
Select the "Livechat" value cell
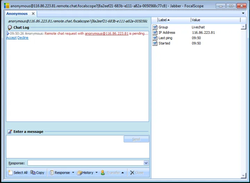coord(198,27)
